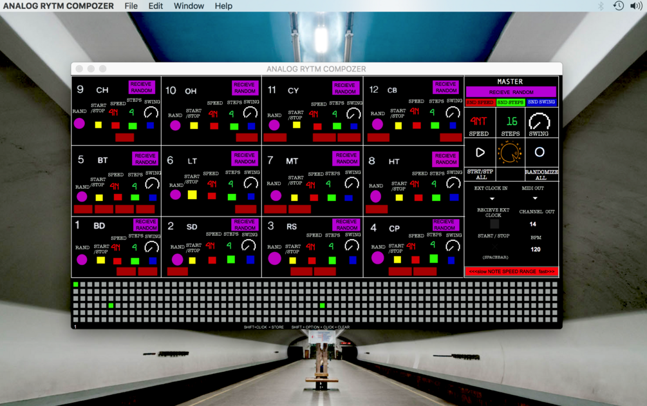Click the 10 OH swing dial

250,112
